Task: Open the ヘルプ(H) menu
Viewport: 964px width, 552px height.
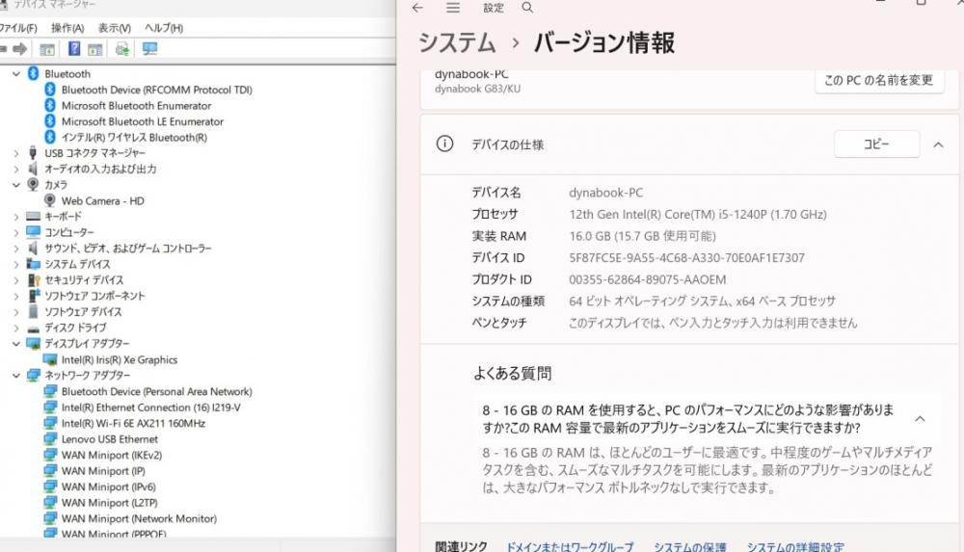Action: (164, 28)
